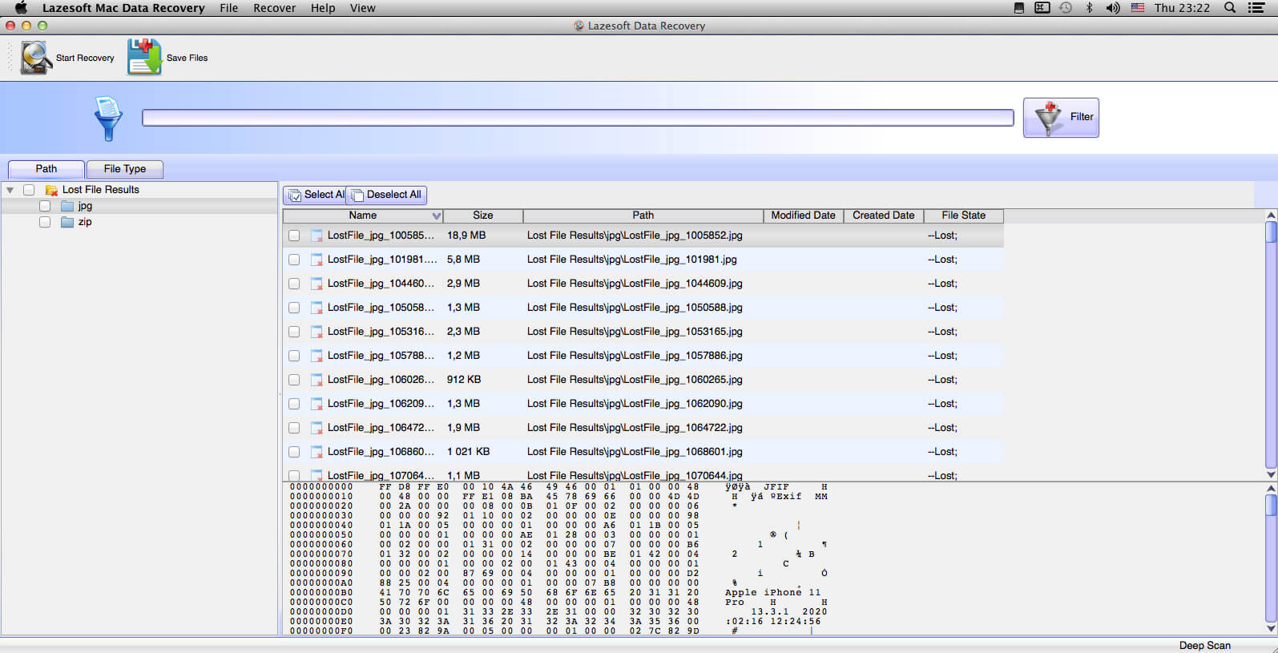This screenshot has width=1278, height=653.
Task: Sort by the Created Date column header
Action: [883, 216]
